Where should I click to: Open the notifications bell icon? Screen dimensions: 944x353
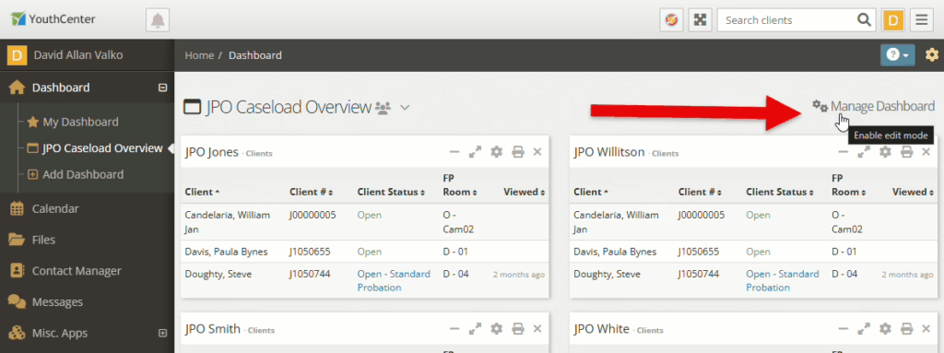tap(158, 20)
